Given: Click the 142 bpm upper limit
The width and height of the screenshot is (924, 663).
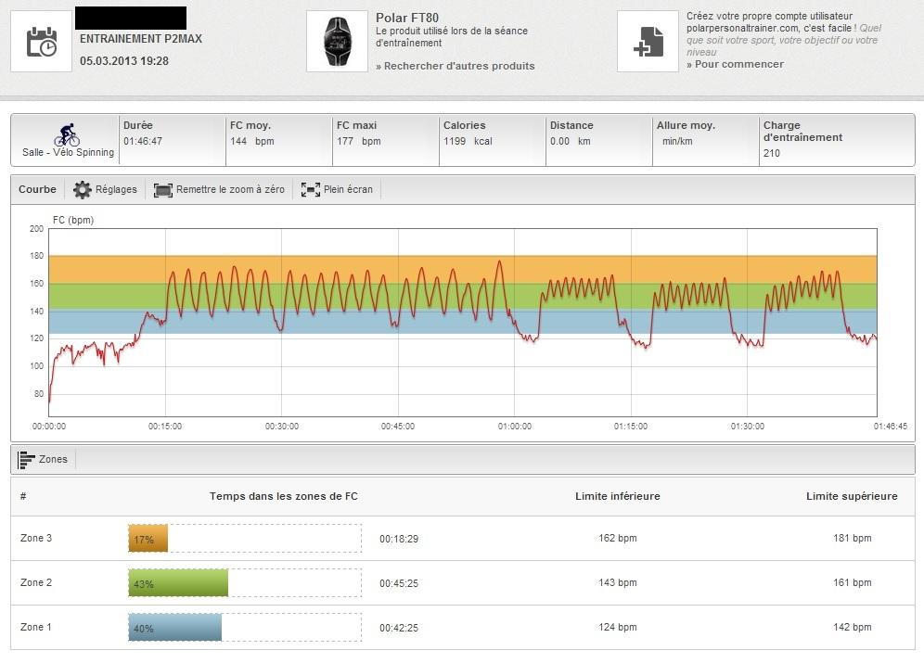Looking at the screenshot, I should [853, 628].
